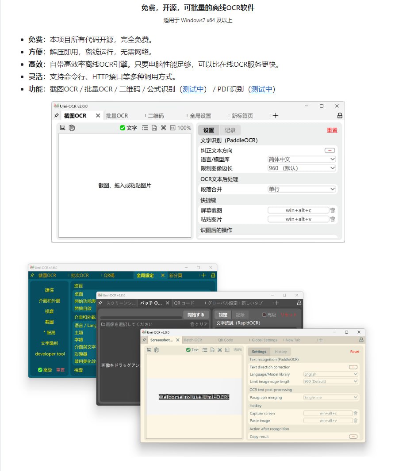
Task: Select the 设置 panel tab
Action: pyautogui.click(x=209, y=130)
